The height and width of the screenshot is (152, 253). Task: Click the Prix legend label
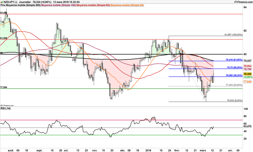[3, 5]
